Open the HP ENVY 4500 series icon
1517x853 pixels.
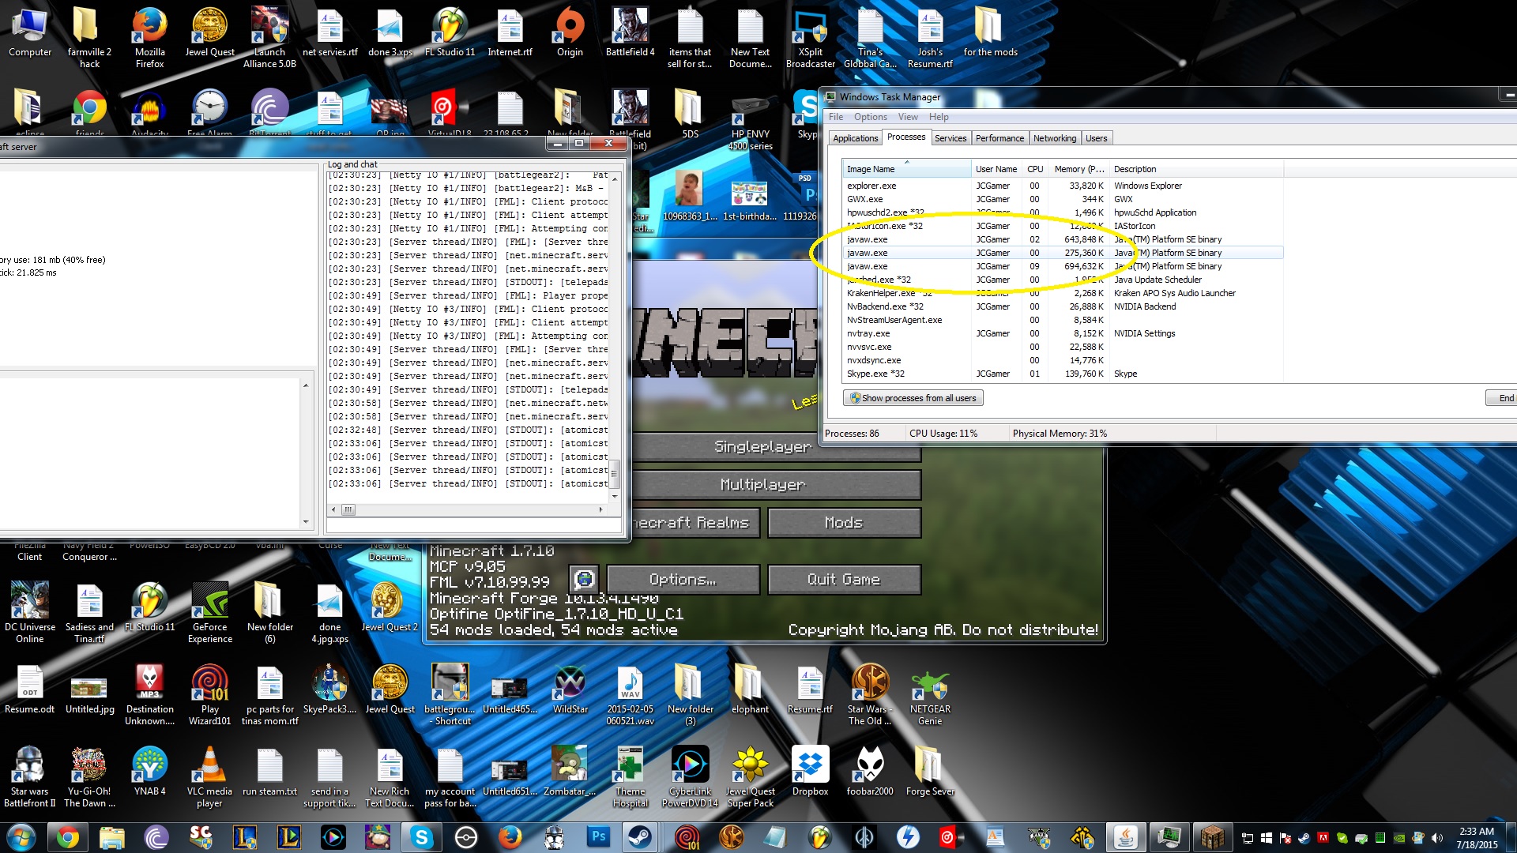pos(750,122)
